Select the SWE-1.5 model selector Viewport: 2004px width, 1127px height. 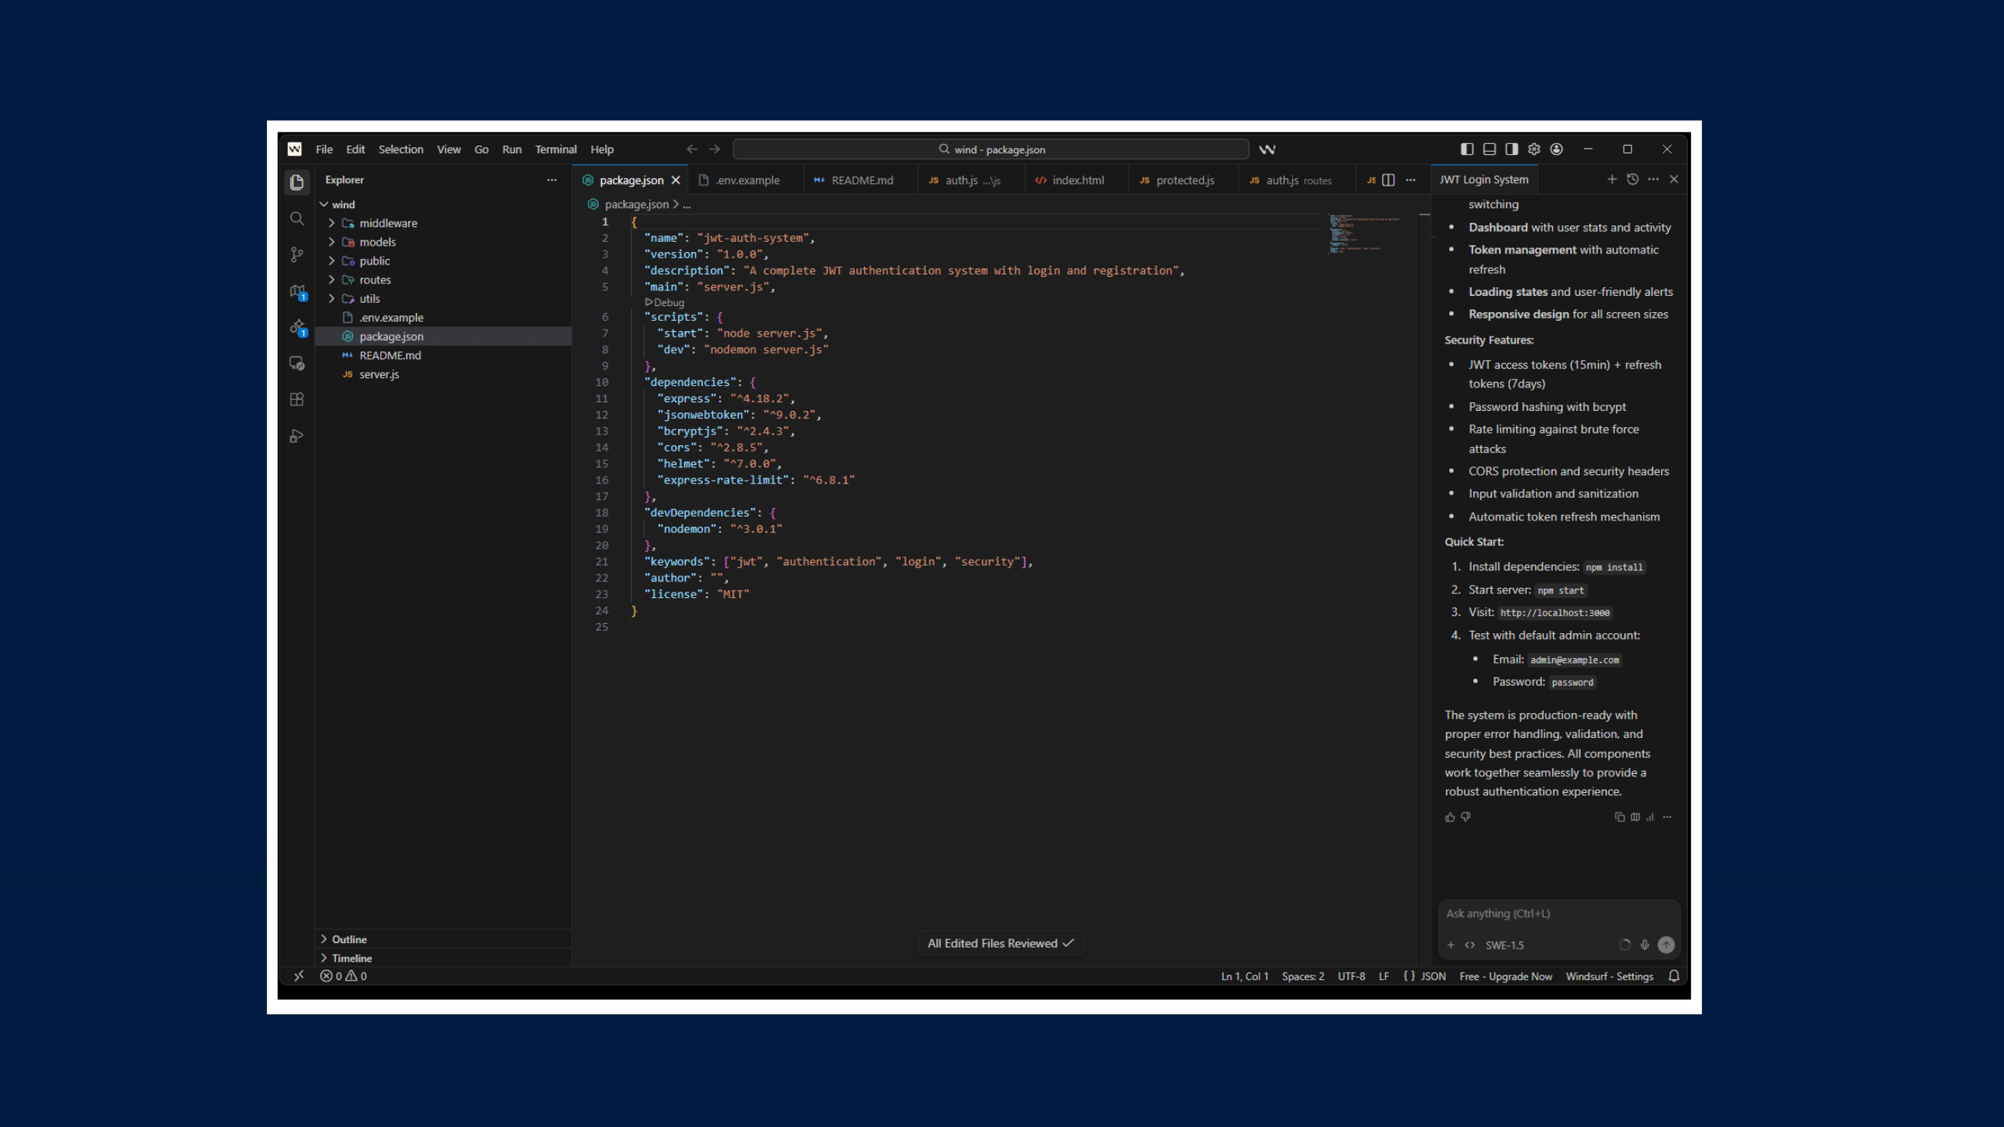[x=1504, y=945]
